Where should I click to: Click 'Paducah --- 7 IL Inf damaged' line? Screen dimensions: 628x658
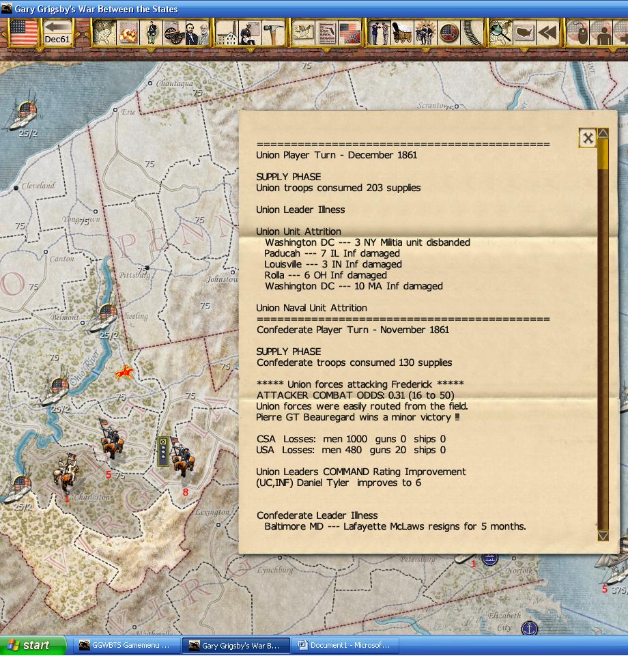332,253
